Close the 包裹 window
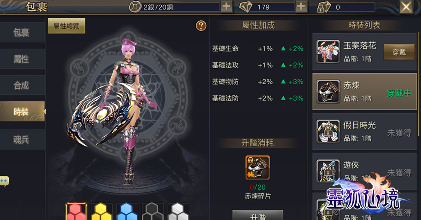Viewport: 421px width, 220px height. (406, 7)
